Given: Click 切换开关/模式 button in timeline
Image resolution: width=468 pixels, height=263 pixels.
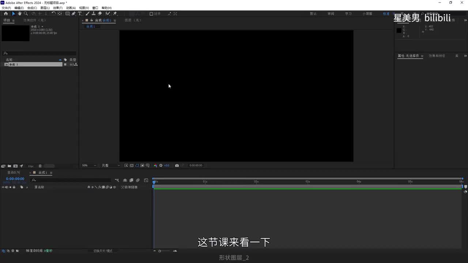Looking at the screenshot, I should pyautogui.click(x=103, y=251).
